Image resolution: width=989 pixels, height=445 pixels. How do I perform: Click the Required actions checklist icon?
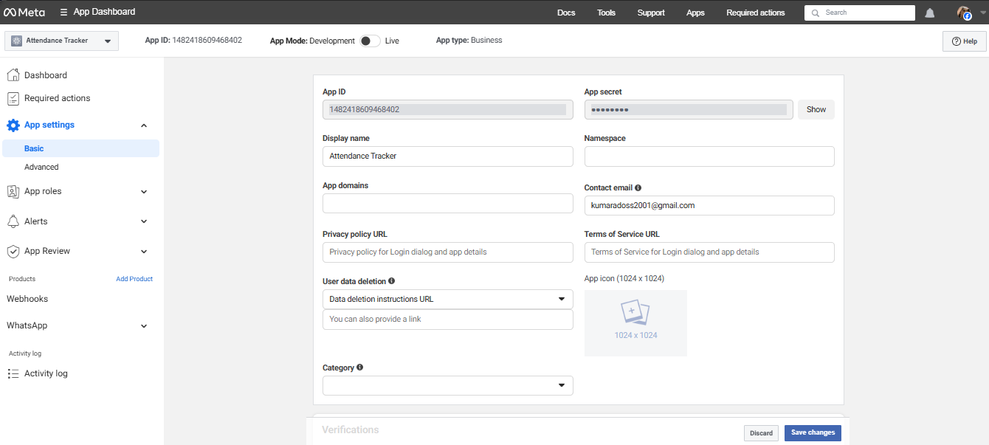tap(13, 97)
